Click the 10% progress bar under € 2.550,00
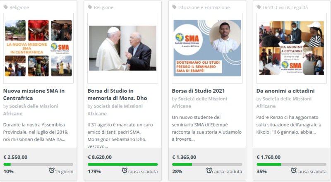The image size is (331, 182). click(38, 164)
